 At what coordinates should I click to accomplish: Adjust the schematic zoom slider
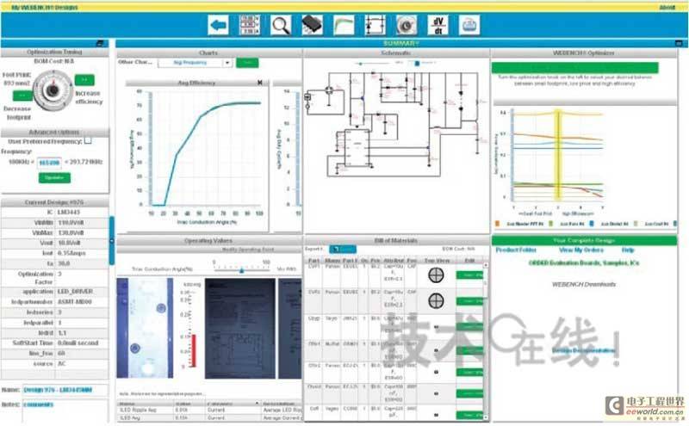click(372, 63)
